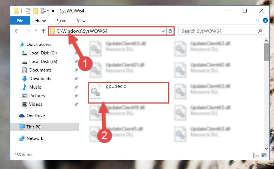Switch to the View ribbon tab
Image resolution: width=274 pixels, height=169 pixels.
tap(81, 21)
